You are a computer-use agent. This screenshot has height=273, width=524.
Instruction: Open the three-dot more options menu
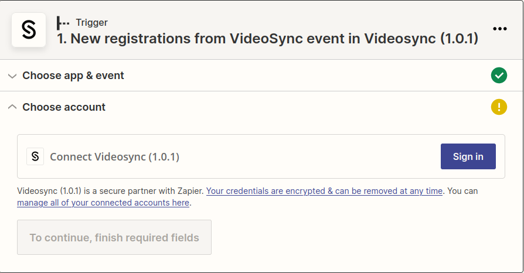tap(499, 29)
